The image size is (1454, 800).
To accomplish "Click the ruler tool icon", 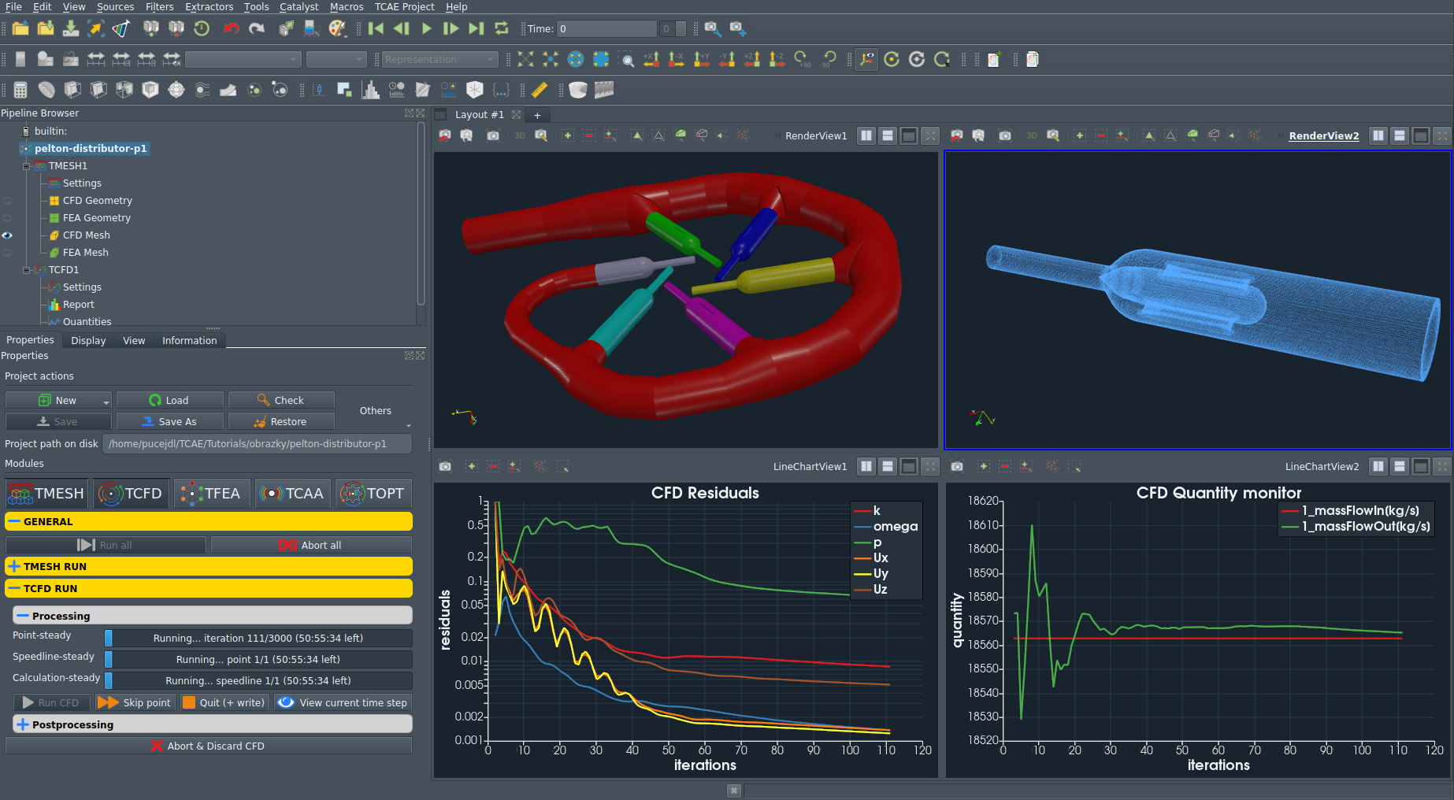I will click(540, 90).
